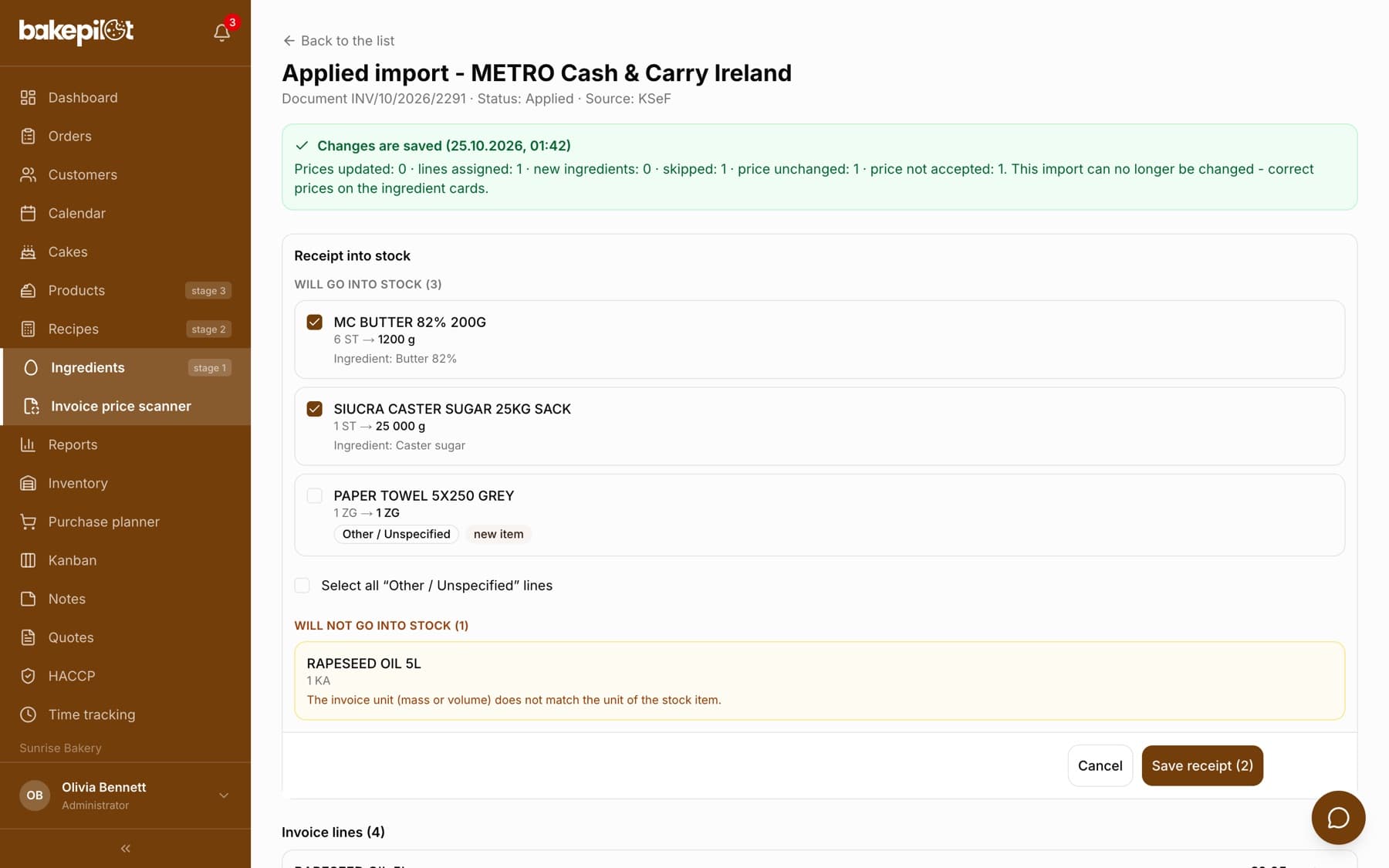
Task: Open Recipes in the sidebar
Action: click(125, 329)
